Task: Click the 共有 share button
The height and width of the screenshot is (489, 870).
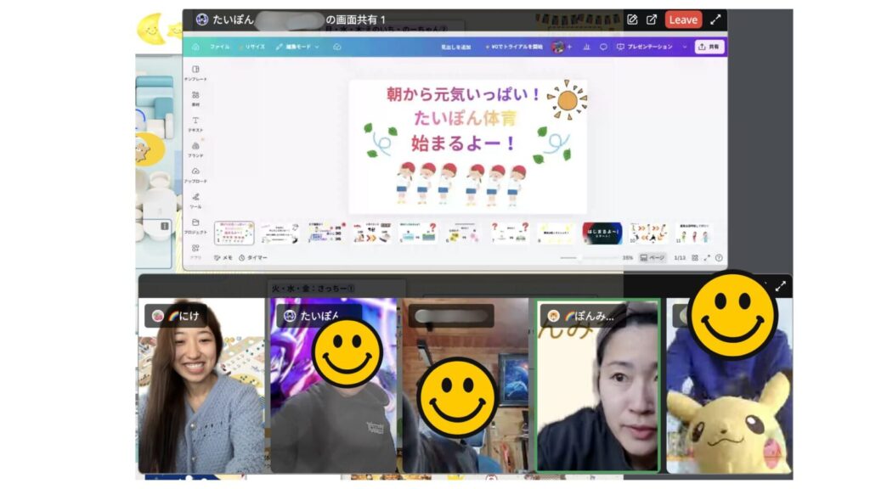Action: [709, 47]
